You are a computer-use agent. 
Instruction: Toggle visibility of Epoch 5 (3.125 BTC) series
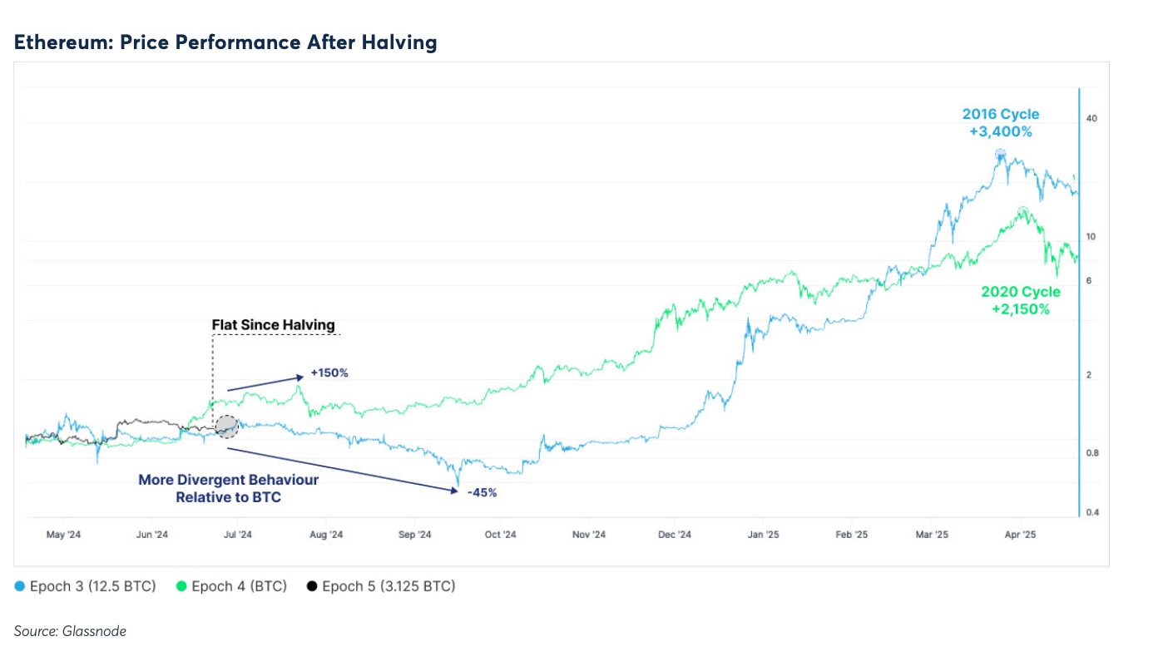point(387,586)
